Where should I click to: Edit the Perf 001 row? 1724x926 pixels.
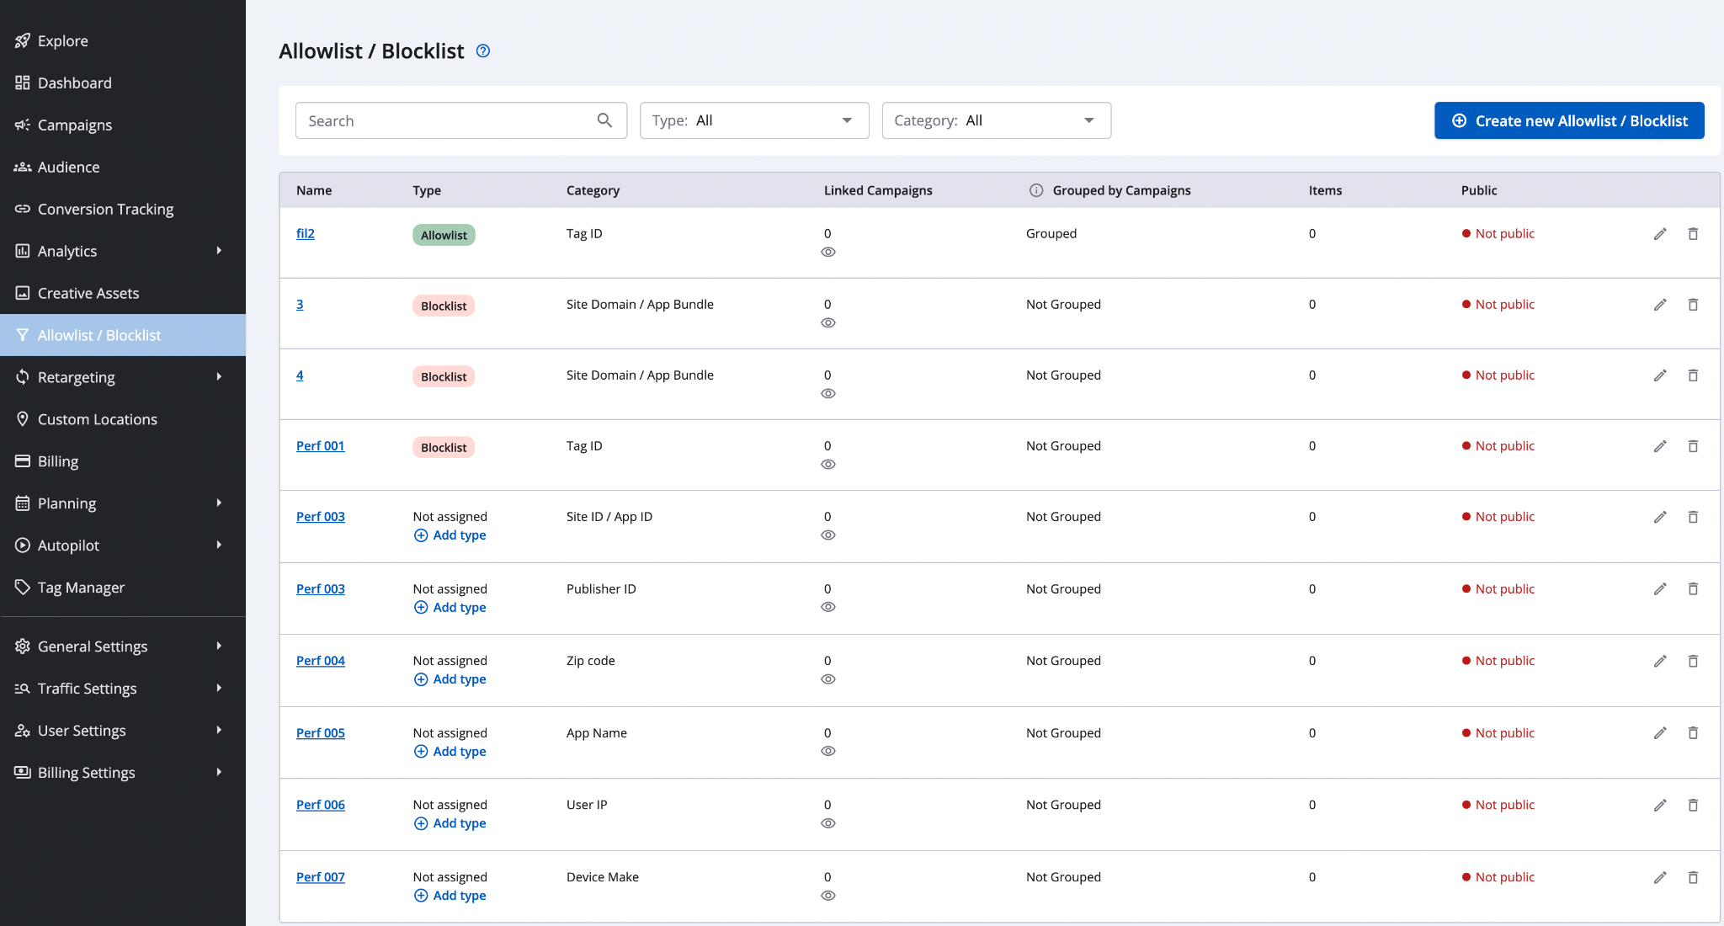(1660, 446)
